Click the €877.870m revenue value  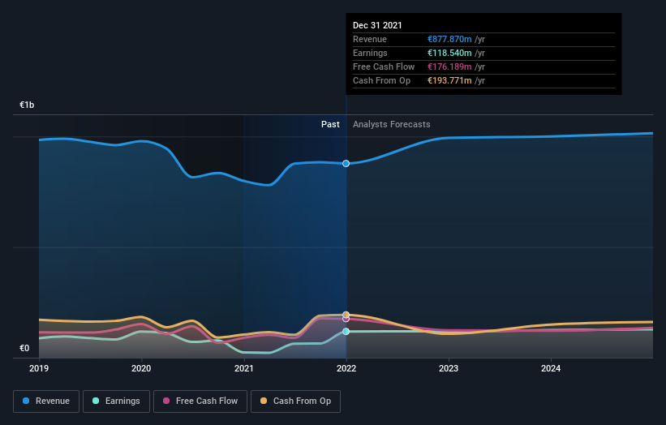pos(449,39)
